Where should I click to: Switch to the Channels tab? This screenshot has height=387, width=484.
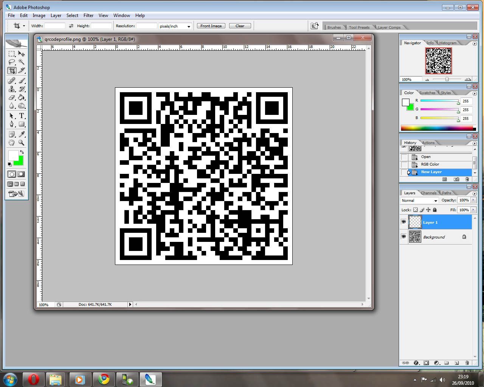[429, 193]
